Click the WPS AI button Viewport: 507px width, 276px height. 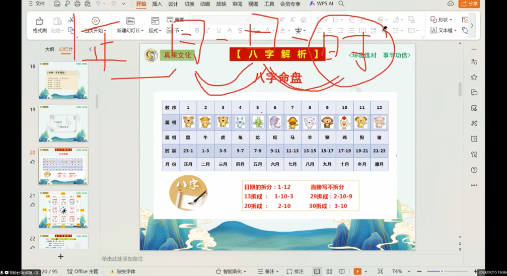pyautogui.click(x=321, y=4)
